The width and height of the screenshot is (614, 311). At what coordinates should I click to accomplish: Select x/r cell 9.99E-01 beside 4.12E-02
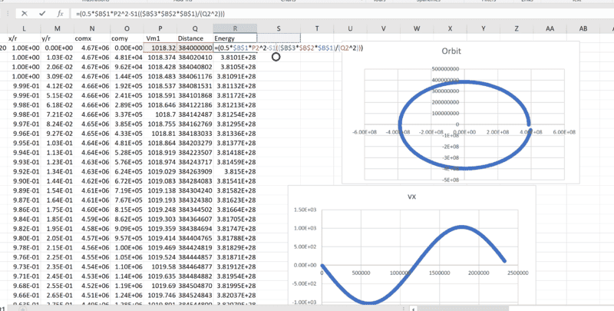25,86
